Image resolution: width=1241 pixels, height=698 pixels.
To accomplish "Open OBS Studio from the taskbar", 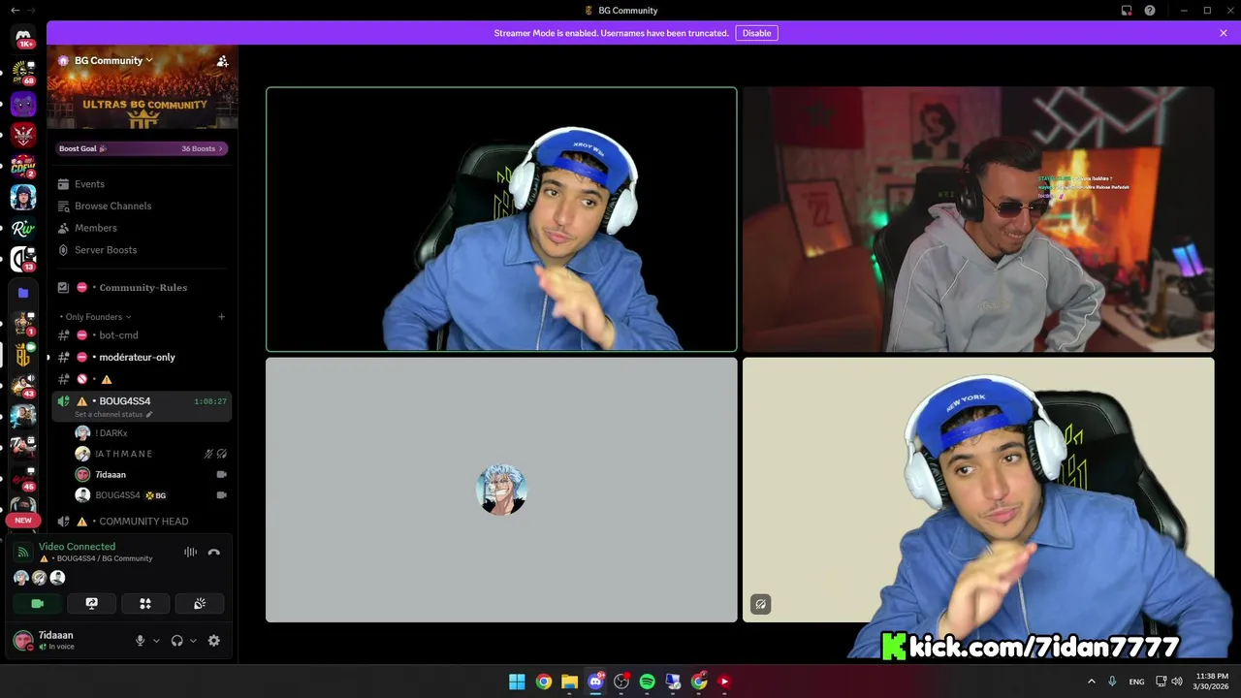I will tap(621, 682).
